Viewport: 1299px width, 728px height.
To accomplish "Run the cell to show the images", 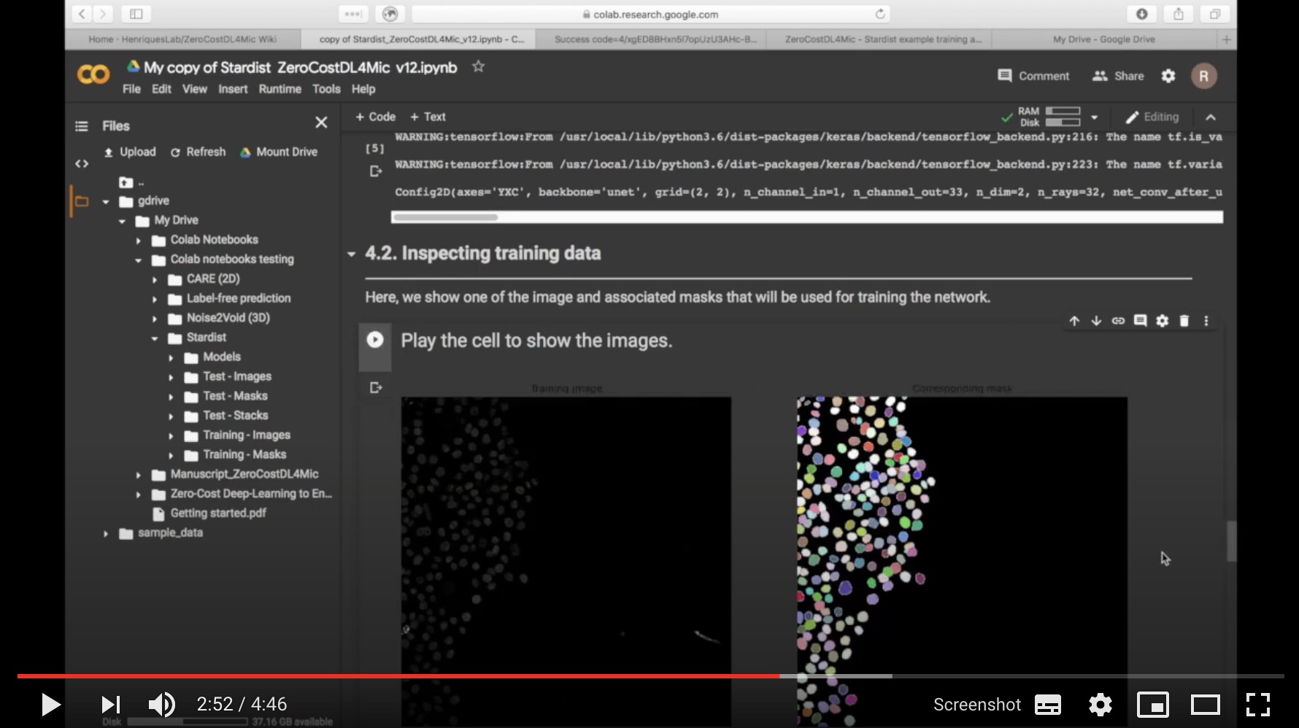I will (x=375, y=340).
